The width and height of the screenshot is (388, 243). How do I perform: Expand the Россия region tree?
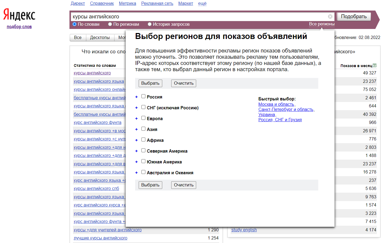coord(136,97)
